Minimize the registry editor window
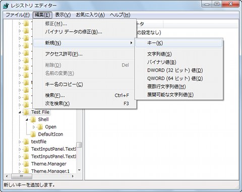Image resolution: width=242 pixels, height=192 pixels. (x=207, y=4)
